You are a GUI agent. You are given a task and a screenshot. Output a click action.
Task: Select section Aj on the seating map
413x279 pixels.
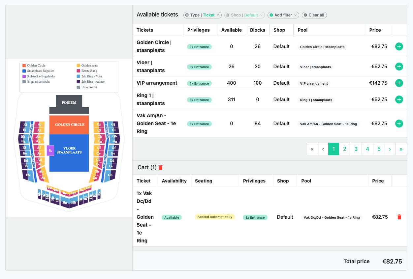(x=40, y=124)
